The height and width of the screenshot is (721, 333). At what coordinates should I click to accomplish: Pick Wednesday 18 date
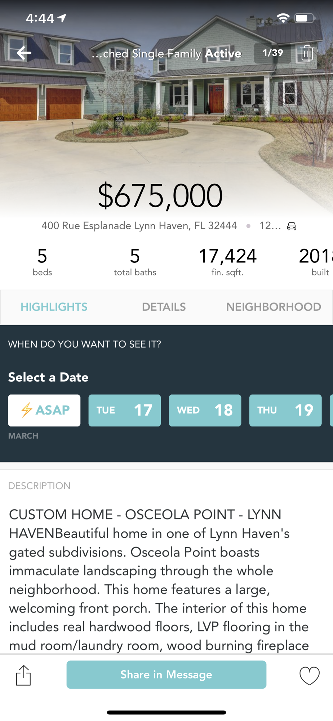pos(205,410)
